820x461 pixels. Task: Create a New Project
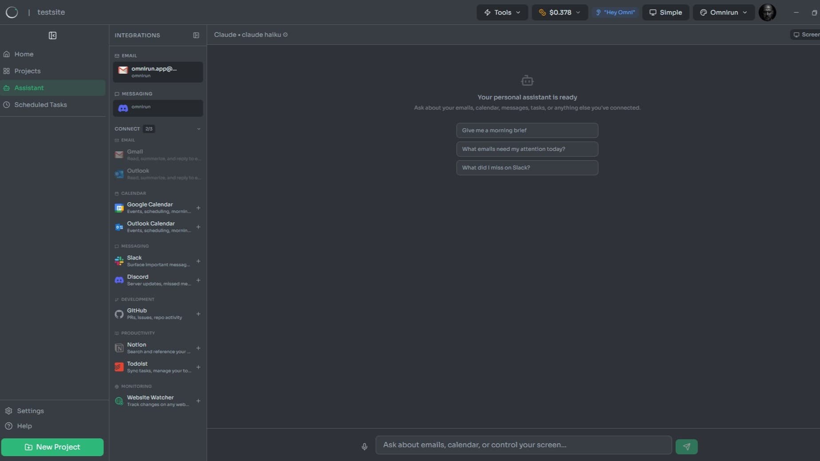click(52, 447)
